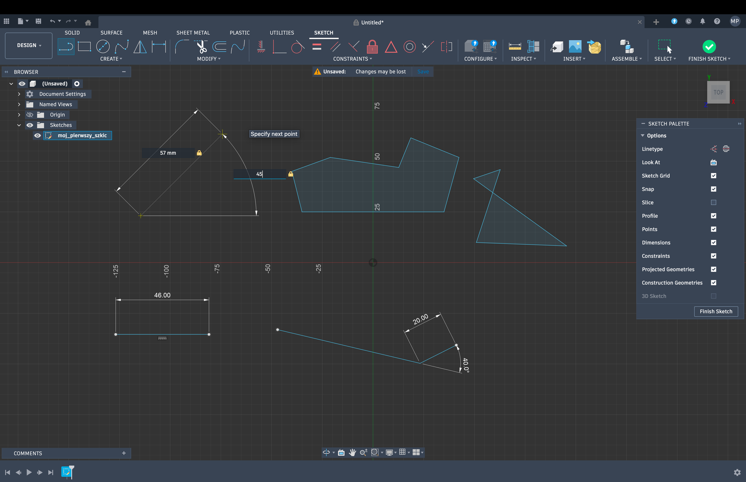The width and height of the screenshot is (746, 482).
Task: Click the green Finish Sketch checkmark
Action: [709, 47]
